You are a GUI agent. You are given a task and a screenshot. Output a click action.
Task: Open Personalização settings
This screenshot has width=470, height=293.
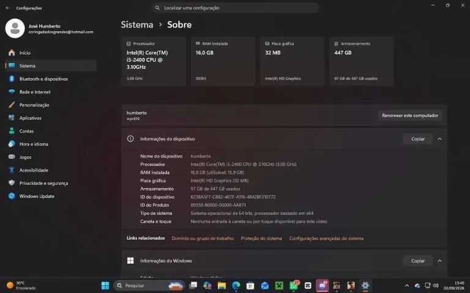(x=51, y=105)
